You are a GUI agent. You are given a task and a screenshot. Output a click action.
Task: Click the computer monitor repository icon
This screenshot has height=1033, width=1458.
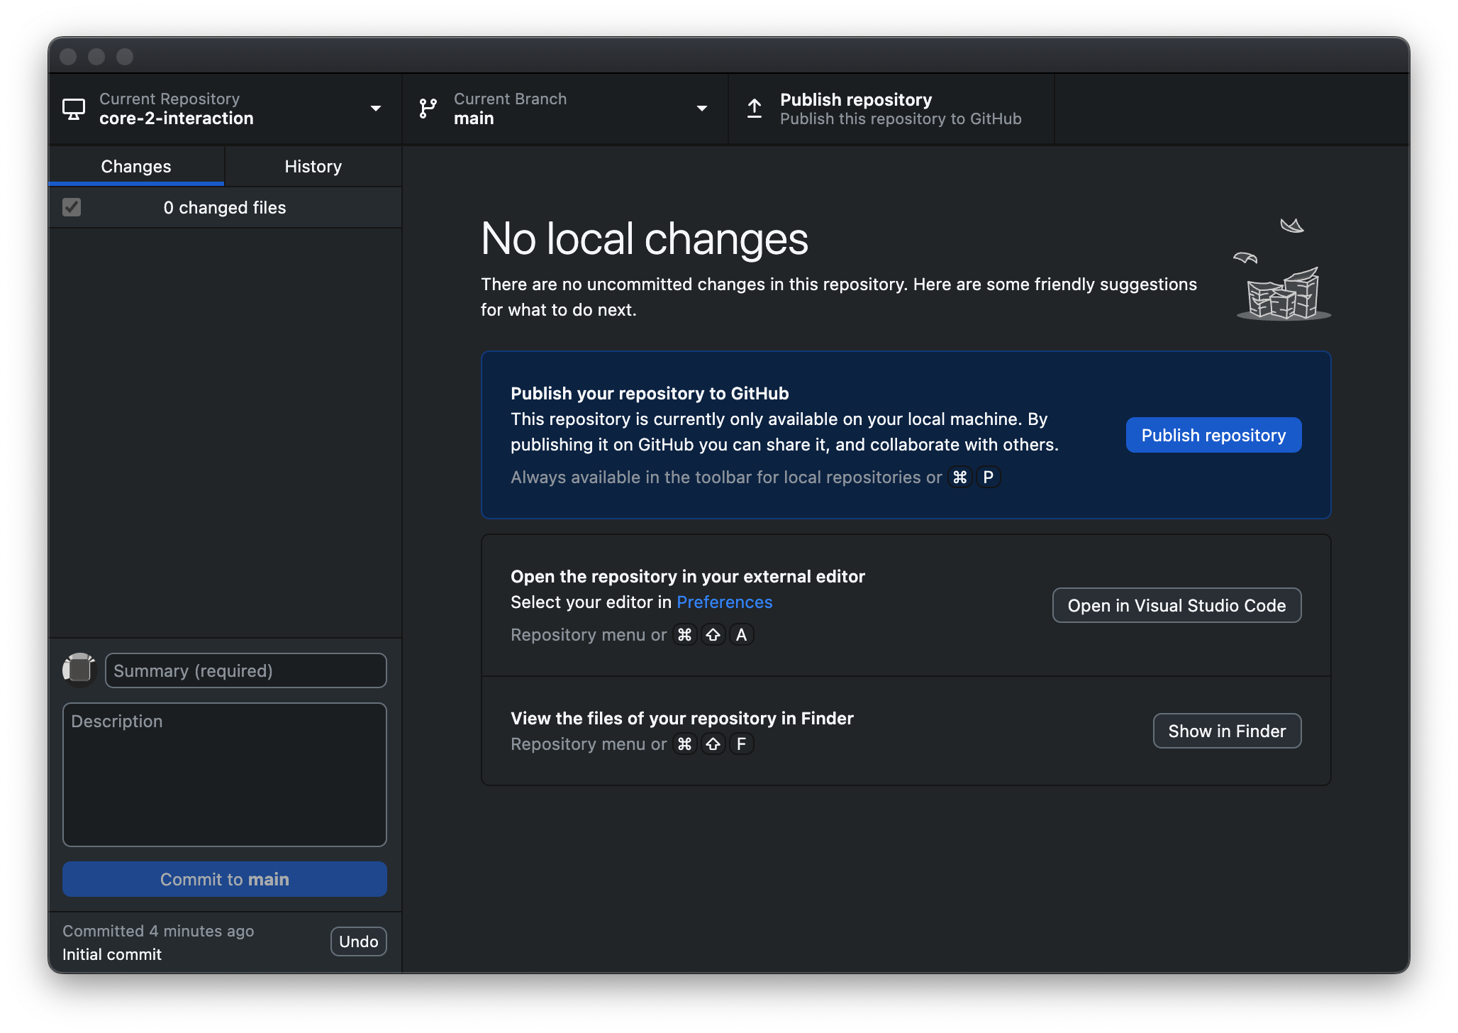pyautogui.click(x=74, y=109)
